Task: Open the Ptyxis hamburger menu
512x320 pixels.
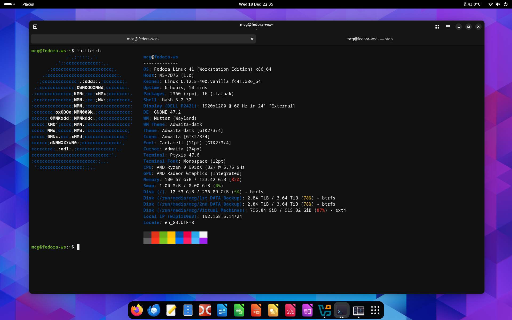Action: click(448, 27)
